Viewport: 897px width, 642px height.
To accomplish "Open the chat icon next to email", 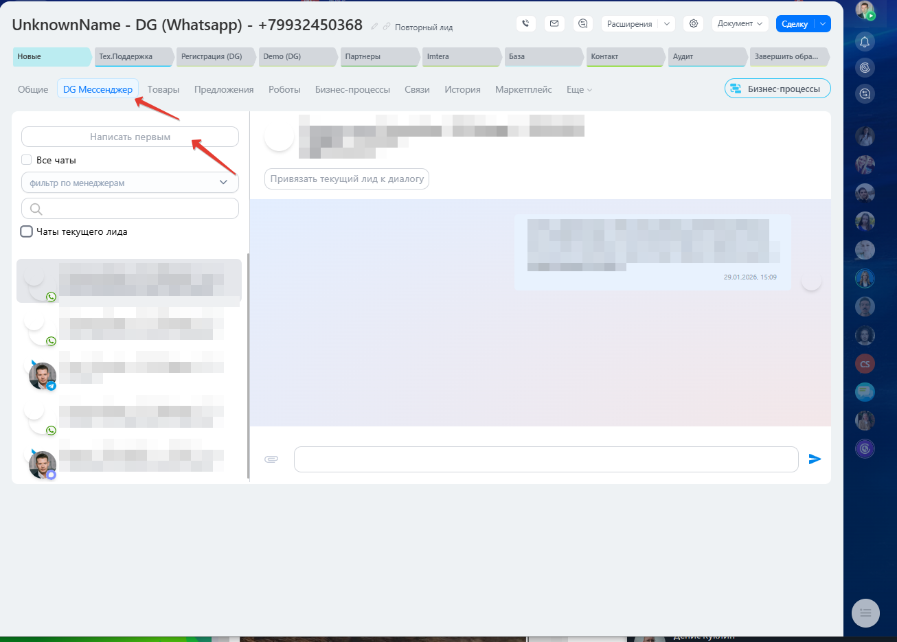I will pos(583,23).
